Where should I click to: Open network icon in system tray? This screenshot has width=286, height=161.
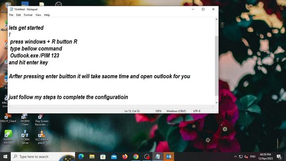click(x=241, y=157)
